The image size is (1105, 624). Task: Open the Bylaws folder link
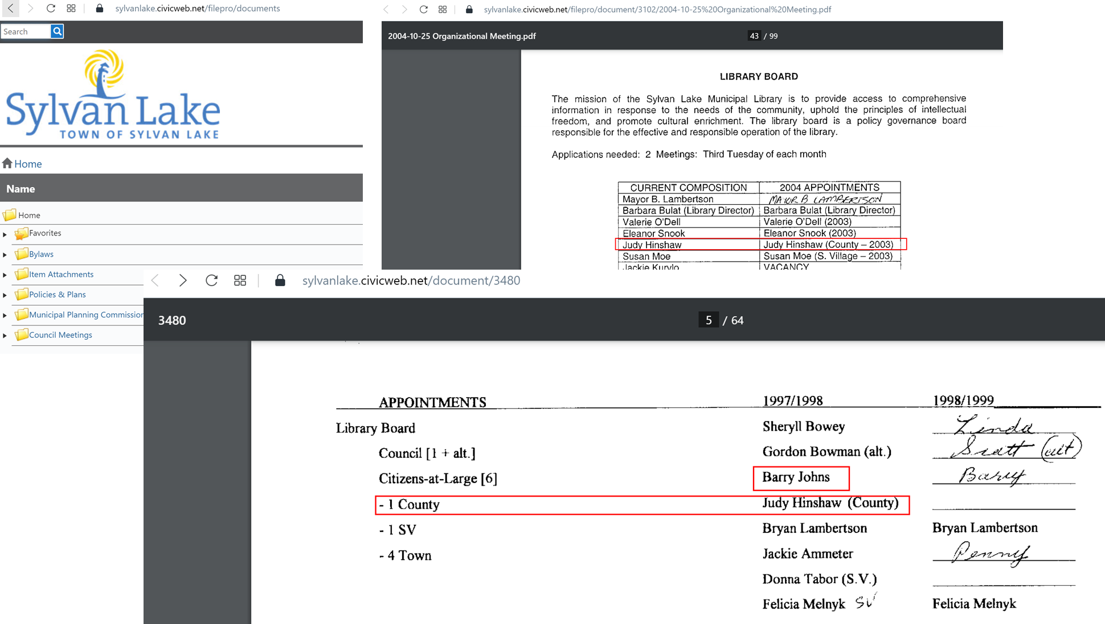(x=41, y=254)
